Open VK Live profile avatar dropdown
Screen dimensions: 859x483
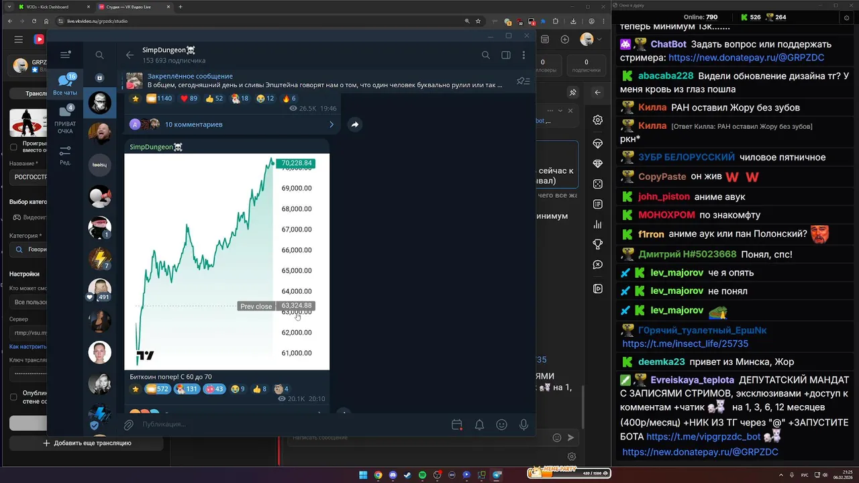click(x=591, y=40)
